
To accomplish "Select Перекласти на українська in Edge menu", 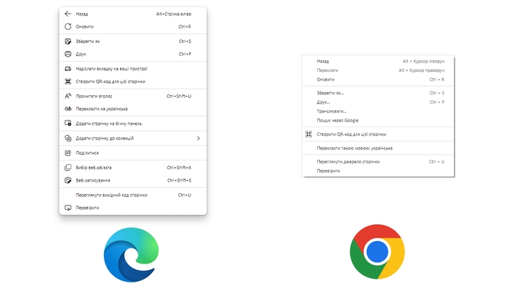I will [133, 109].
